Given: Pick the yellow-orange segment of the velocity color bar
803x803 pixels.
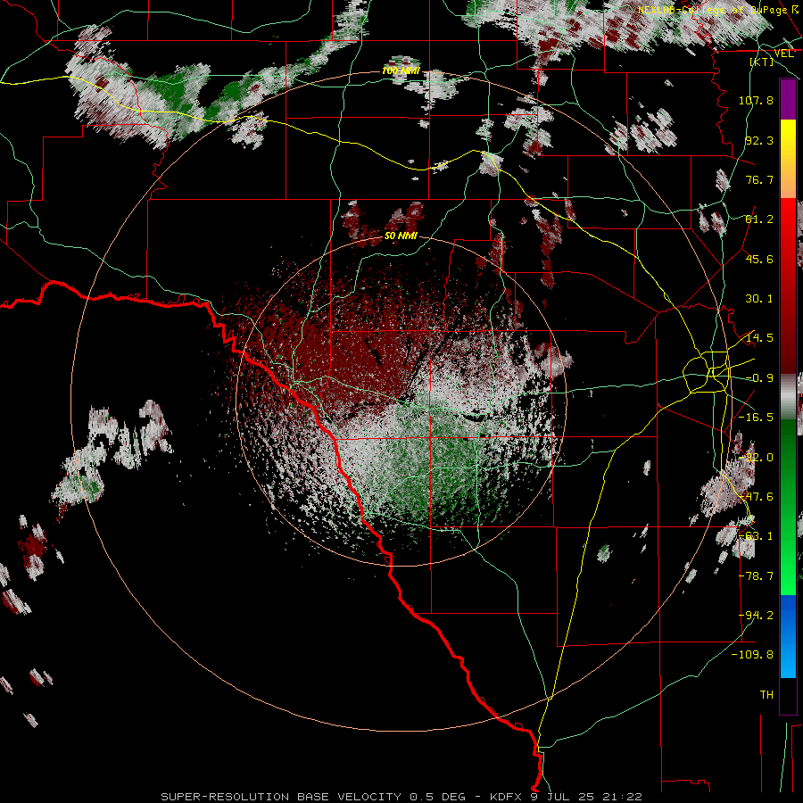Looking at the screenshot, I should 788,159.
